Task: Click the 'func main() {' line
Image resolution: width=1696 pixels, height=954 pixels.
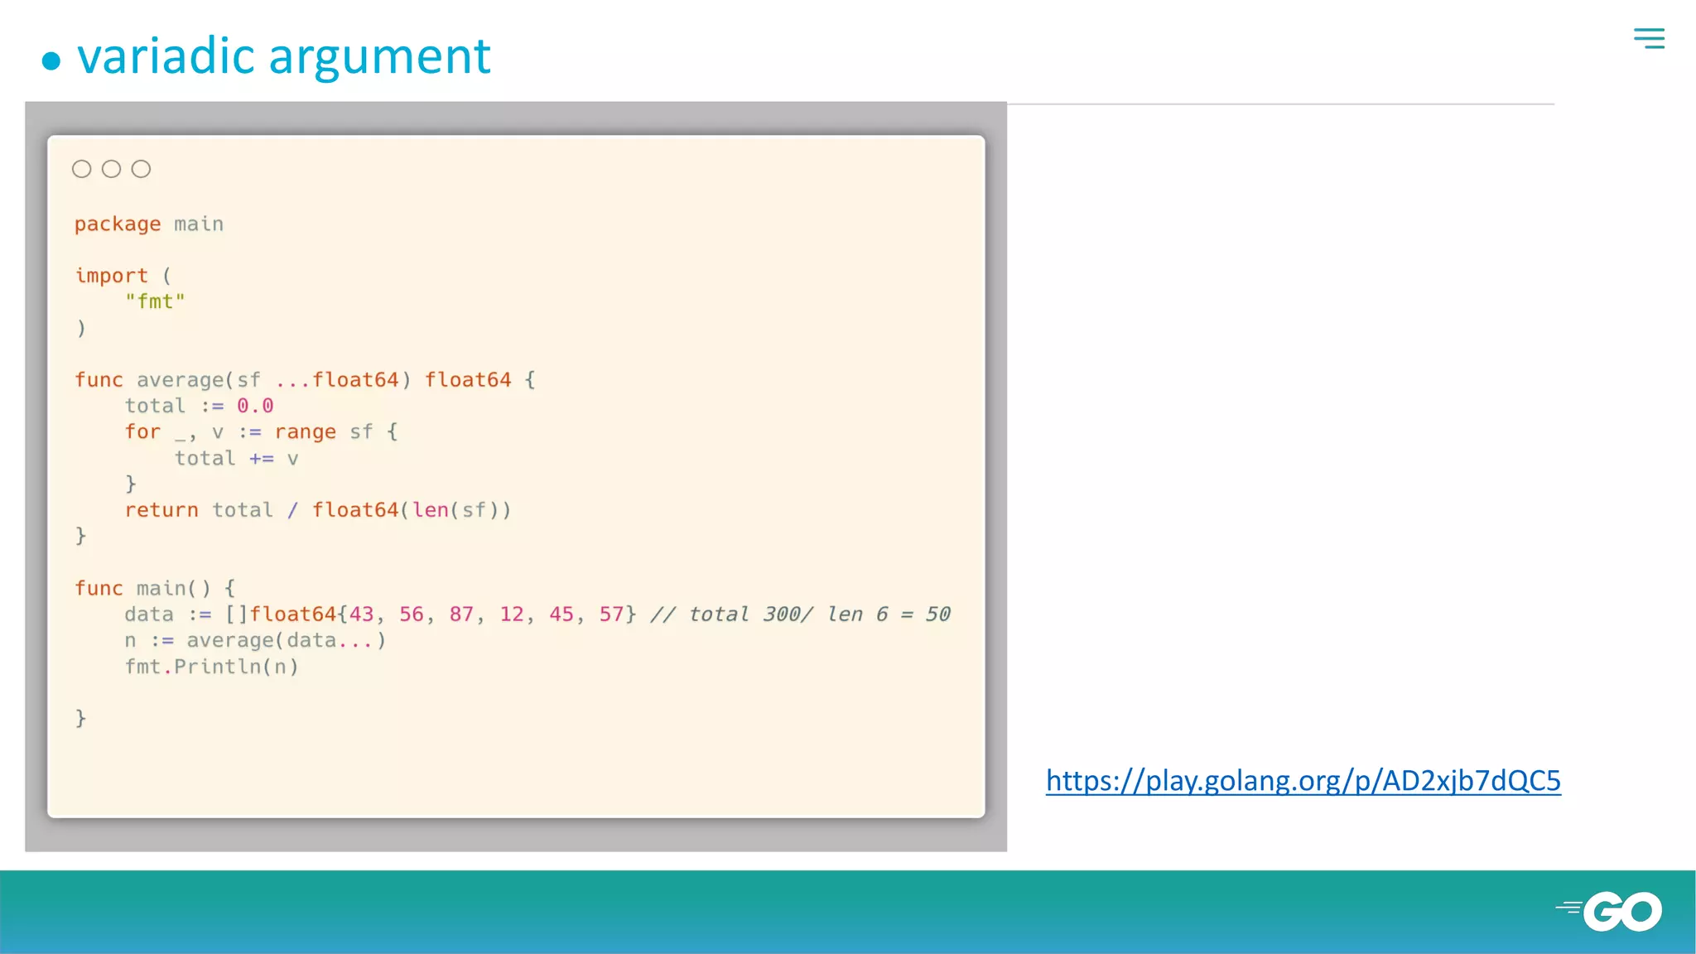Action: pyautogui.click(x=155, y=588)
